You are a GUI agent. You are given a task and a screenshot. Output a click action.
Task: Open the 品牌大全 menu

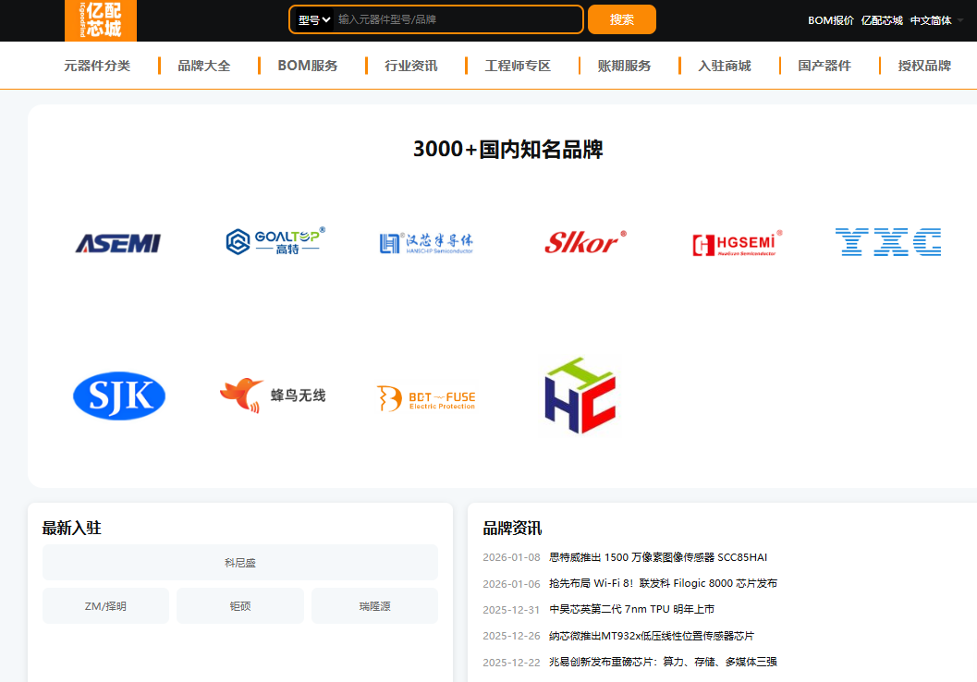tap(203, 66)
